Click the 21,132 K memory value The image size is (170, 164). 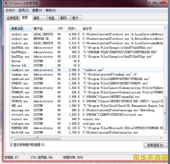pyautogui.click(x=74, y=128)
